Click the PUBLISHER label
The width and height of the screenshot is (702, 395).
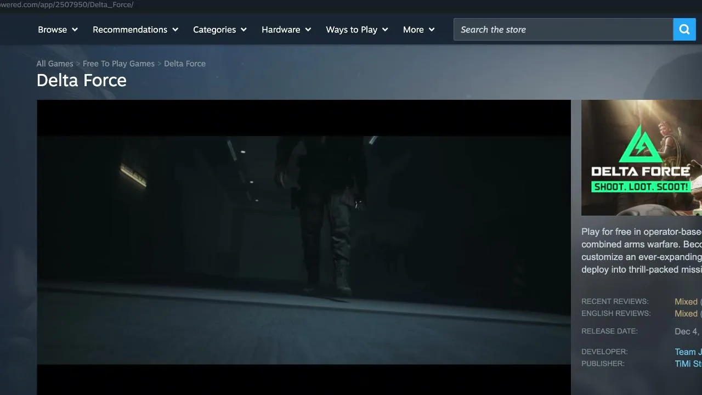click(603, 364)
